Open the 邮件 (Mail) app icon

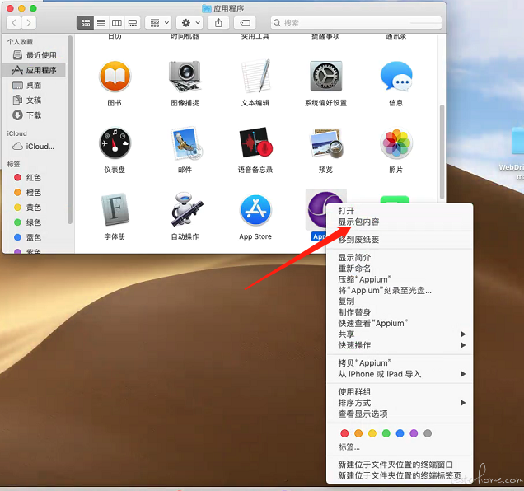coord(185,143)
